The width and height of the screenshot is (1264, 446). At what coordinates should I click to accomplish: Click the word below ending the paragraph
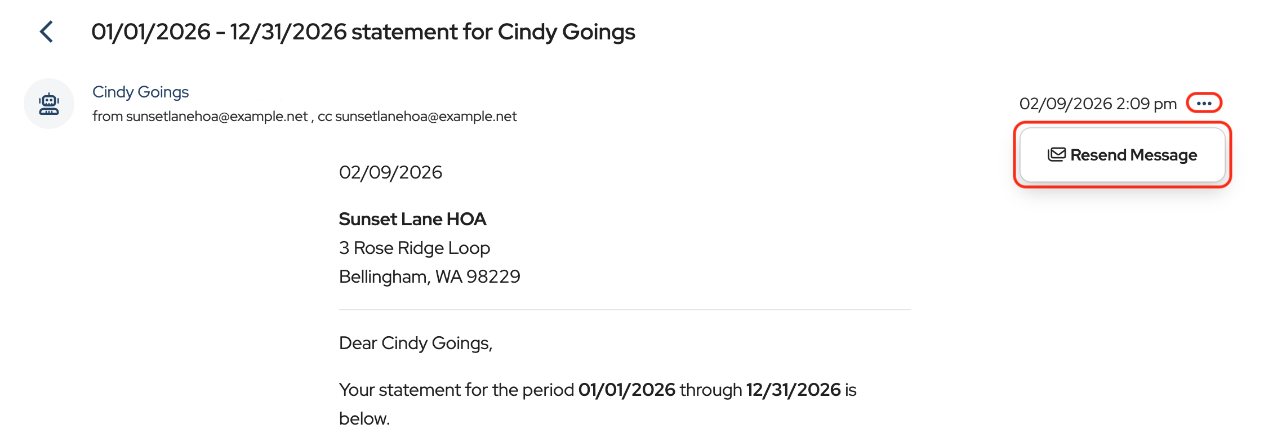(x=364, y=418)
